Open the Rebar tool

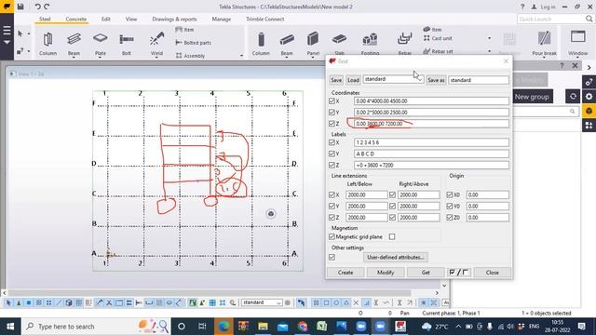coord(404,43)
